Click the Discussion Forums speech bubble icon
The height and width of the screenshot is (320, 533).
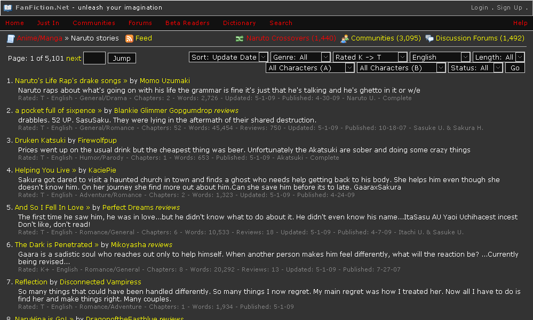pos(429,38)
